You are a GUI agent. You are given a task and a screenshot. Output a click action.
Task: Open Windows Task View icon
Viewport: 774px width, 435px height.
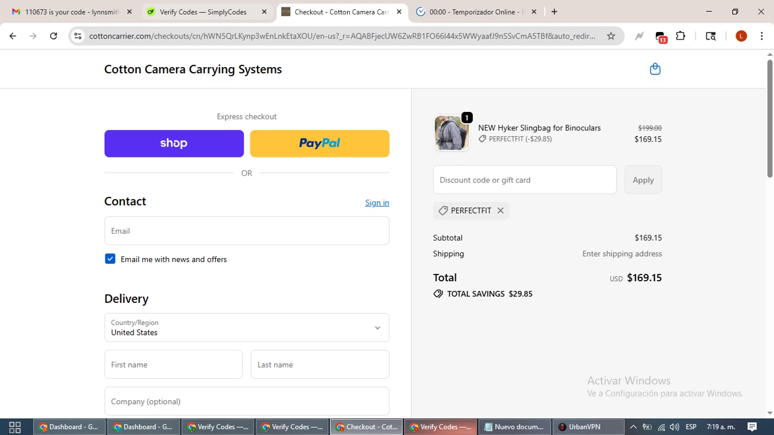[x=15, y=427]
